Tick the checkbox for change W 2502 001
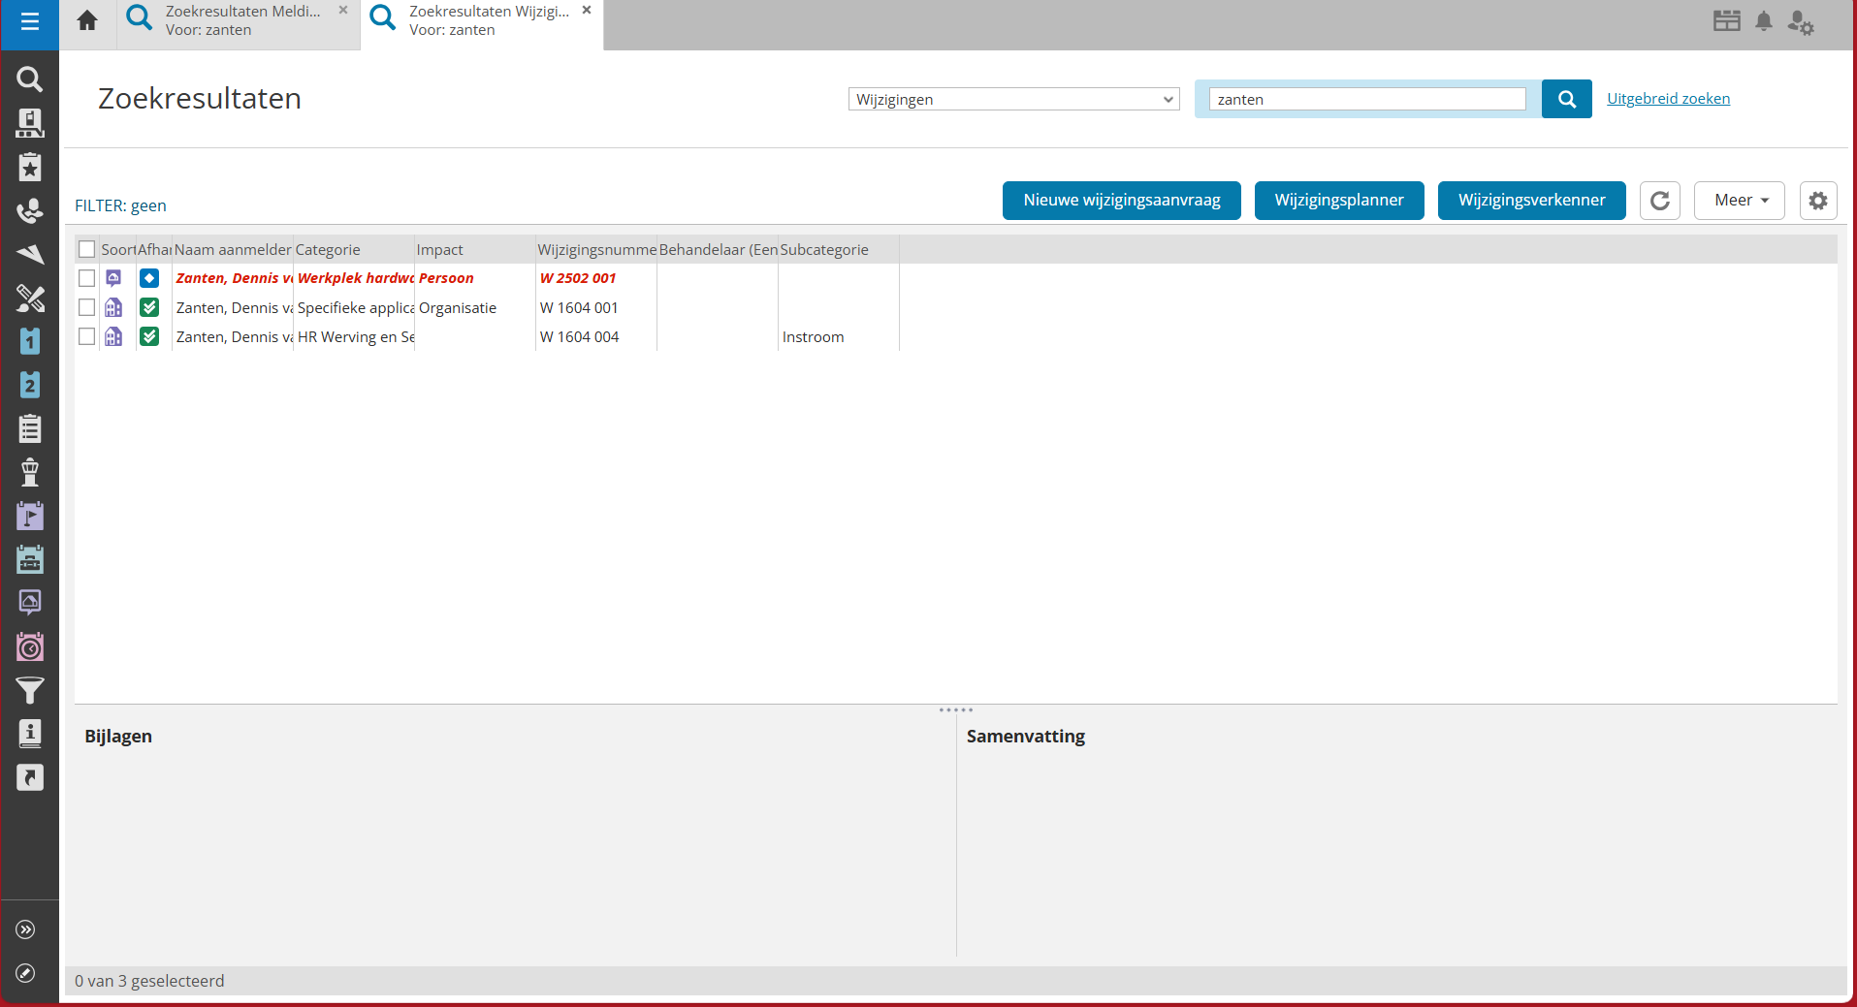 click(x=87, y=278)
